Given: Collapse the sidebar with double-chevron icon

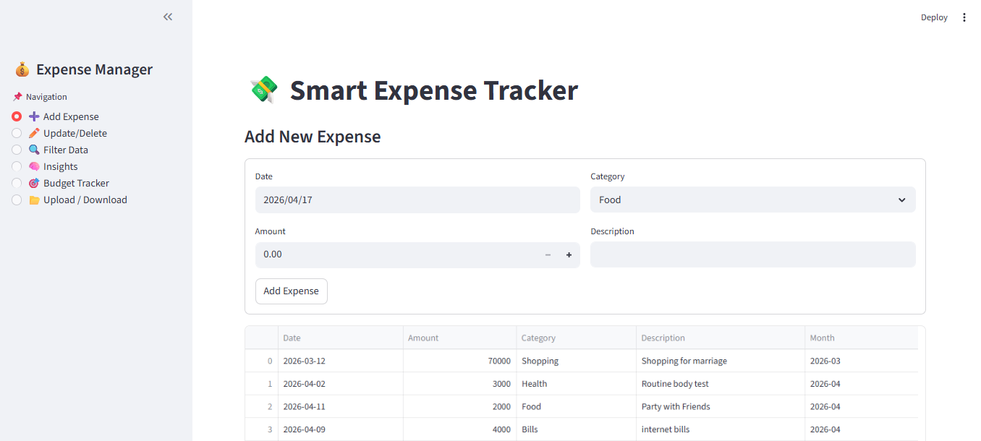Looking at the screenshot, I should coord(168,17).
